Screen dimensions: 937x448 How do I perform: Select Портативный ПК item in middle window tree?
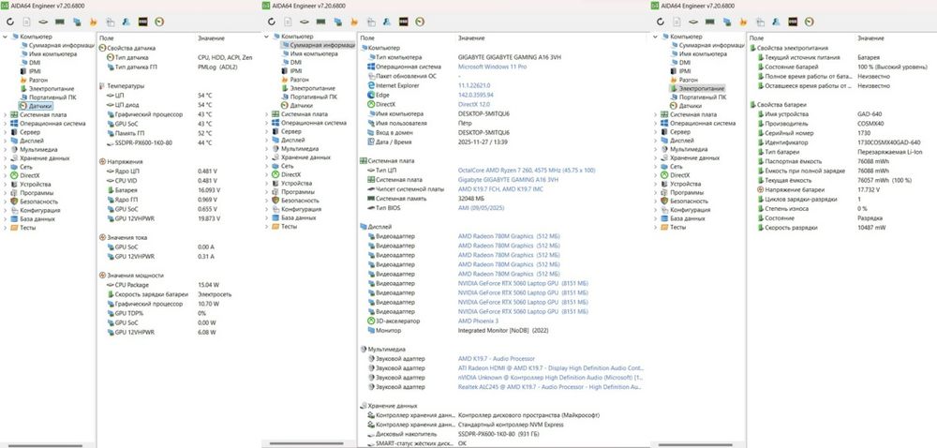pyautogui.click(x=314, y=97)
